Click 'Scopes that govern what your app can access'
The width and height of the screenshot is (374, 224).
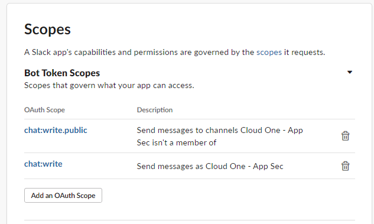109,85
